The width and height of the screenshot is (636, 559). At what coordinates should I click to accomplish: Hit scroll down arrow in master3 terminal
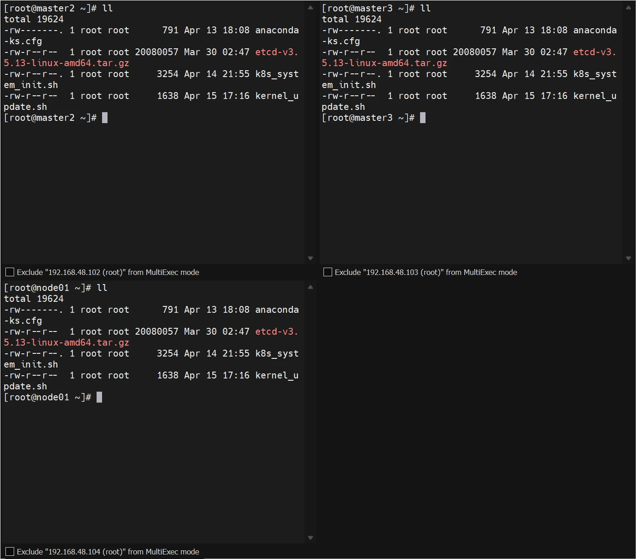(628, 258)
